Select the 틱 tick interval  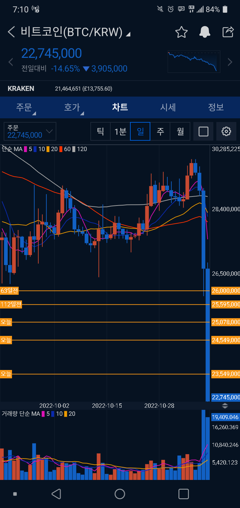coord(100,131)
